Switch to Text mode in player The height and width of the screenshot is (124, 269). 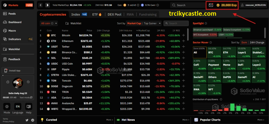26,97
